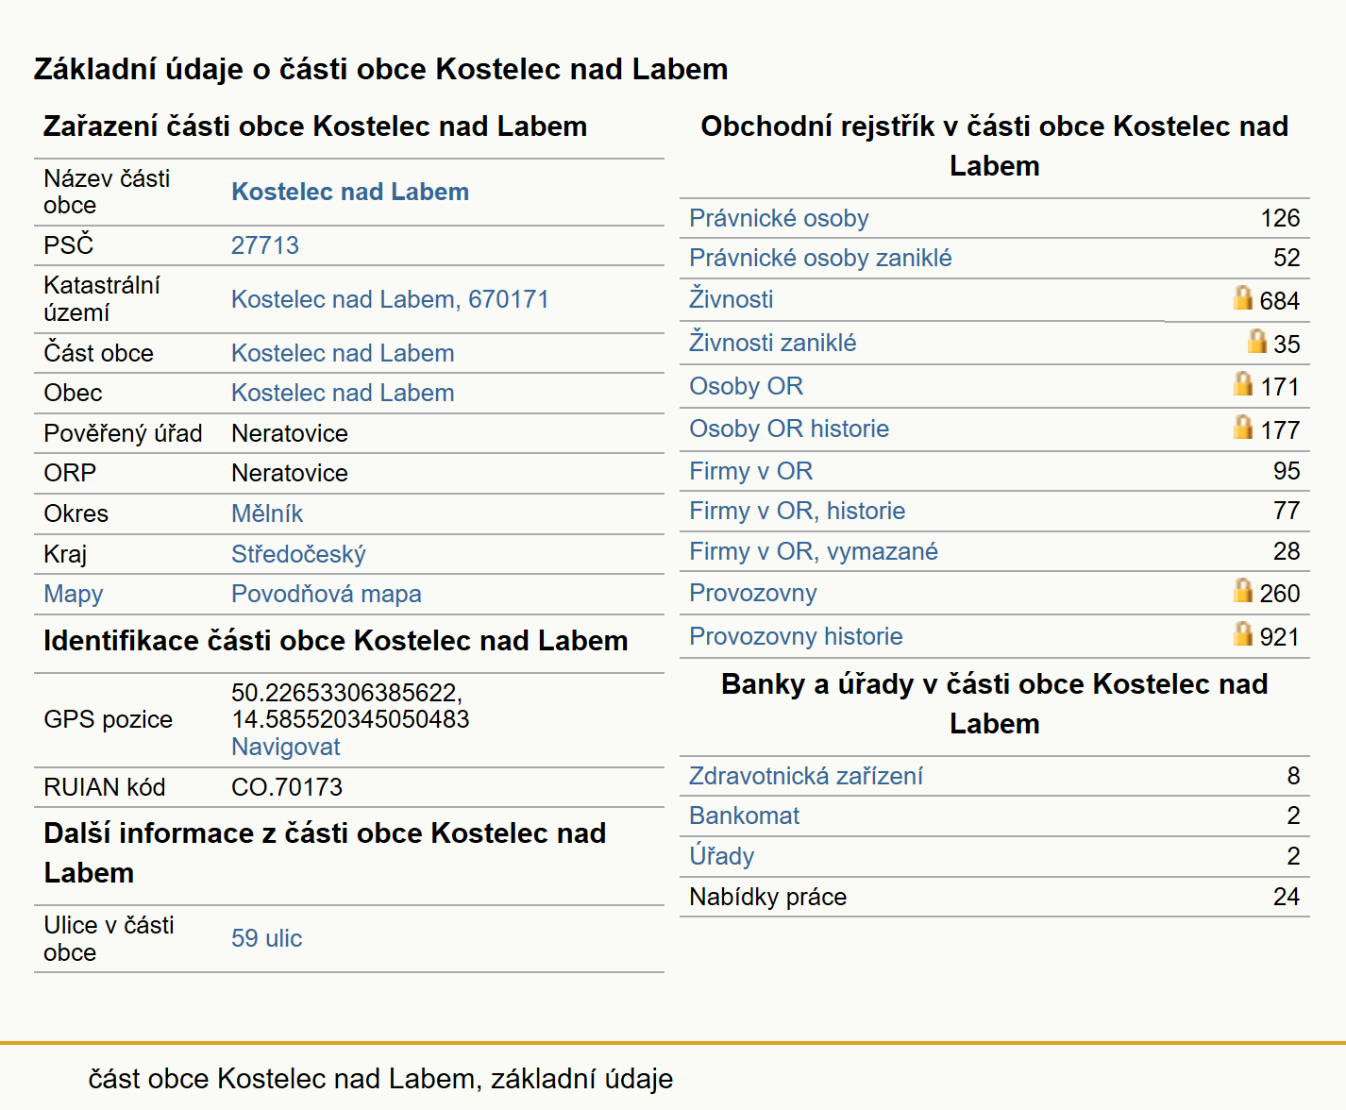Open the Úřady link
The width and height of the screenshot is (1346, 1110).
(x=722, y=856)
